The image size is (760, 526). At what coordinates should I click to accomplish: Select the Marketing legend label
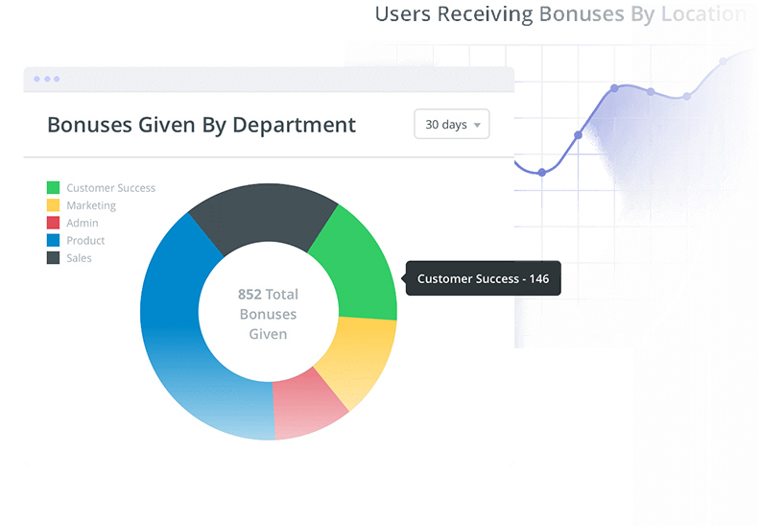(91, 205)
